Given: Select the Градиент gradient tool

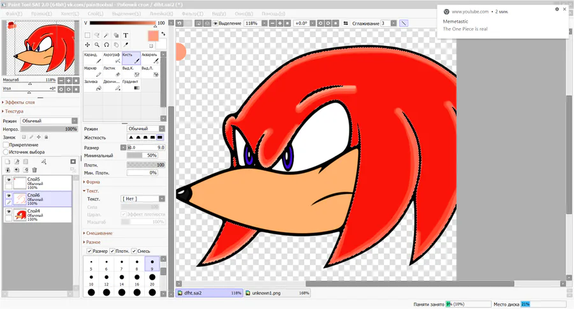Looking at the screenshot, I should 131,86.
